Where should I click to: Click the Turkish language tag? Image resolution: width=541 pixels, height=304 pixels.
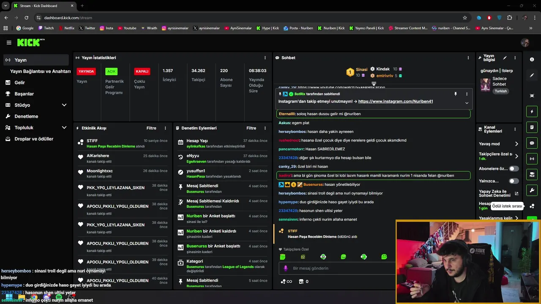(x=501, y=91)
